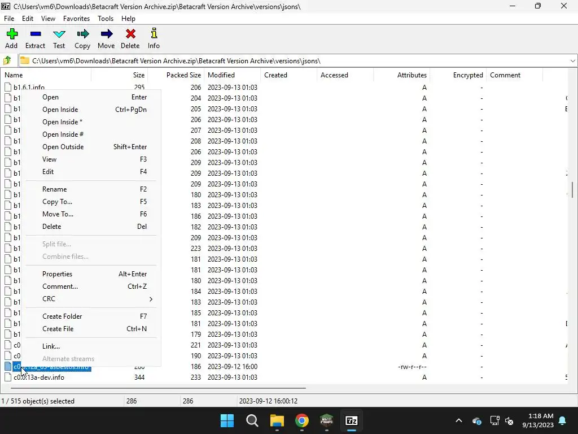Click the Comment column header
Image resolution: width=578 pixels, height=434 pixels.
[x=514, y=75]
